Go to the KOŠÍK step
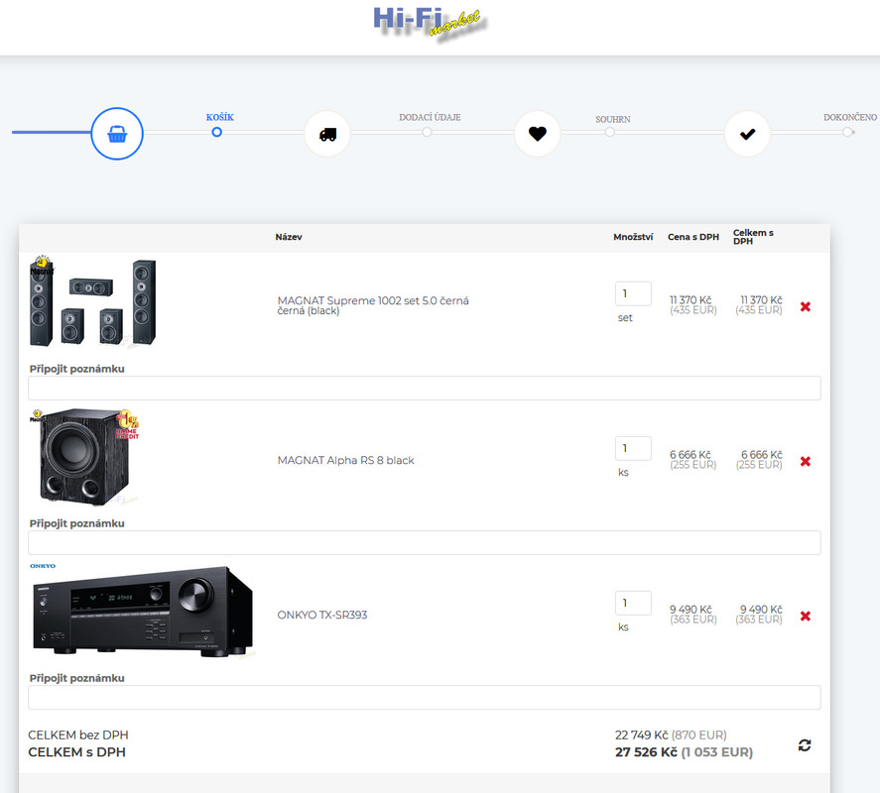 tap(219, 117)
